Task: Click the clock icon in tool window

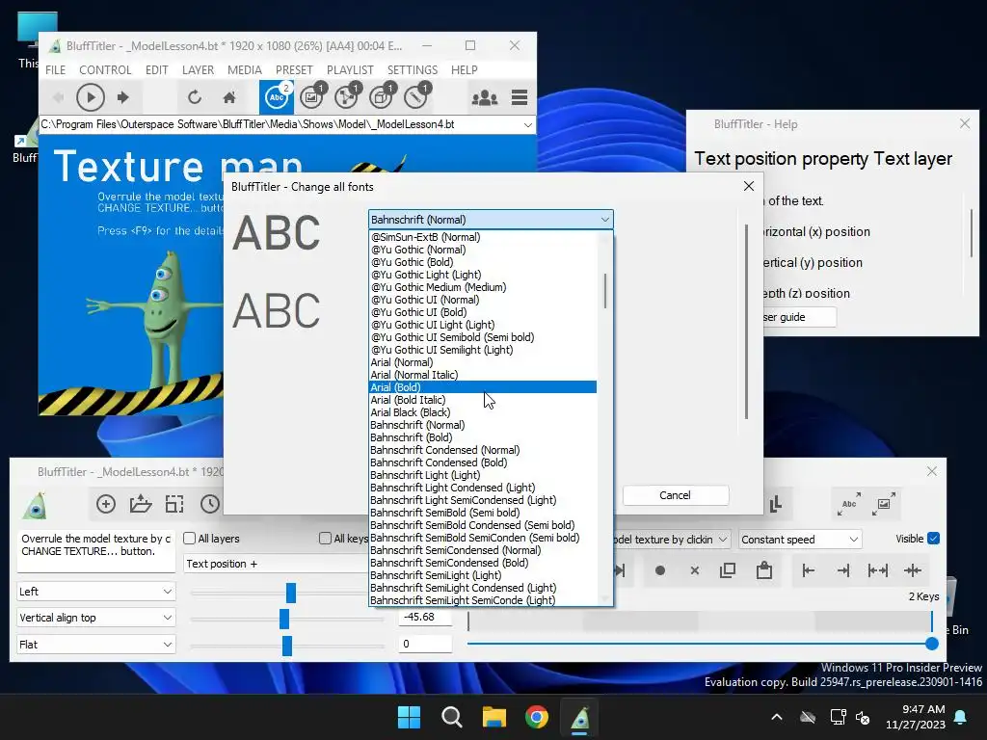Action: (x=209, y=504)
